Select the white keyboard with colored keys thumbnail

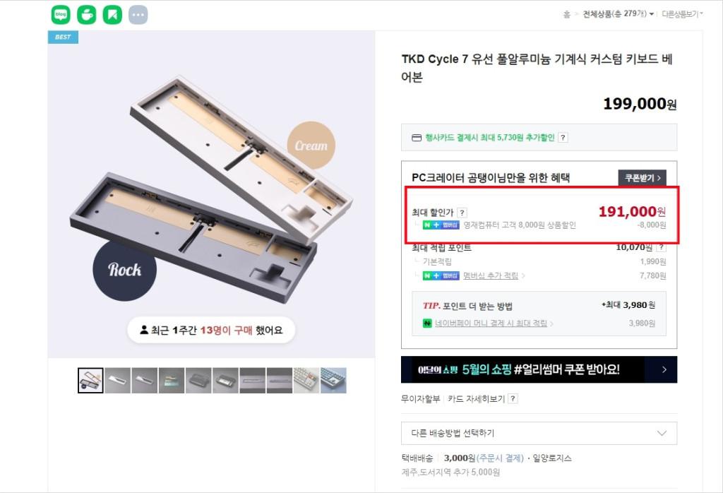click(306, 380)
